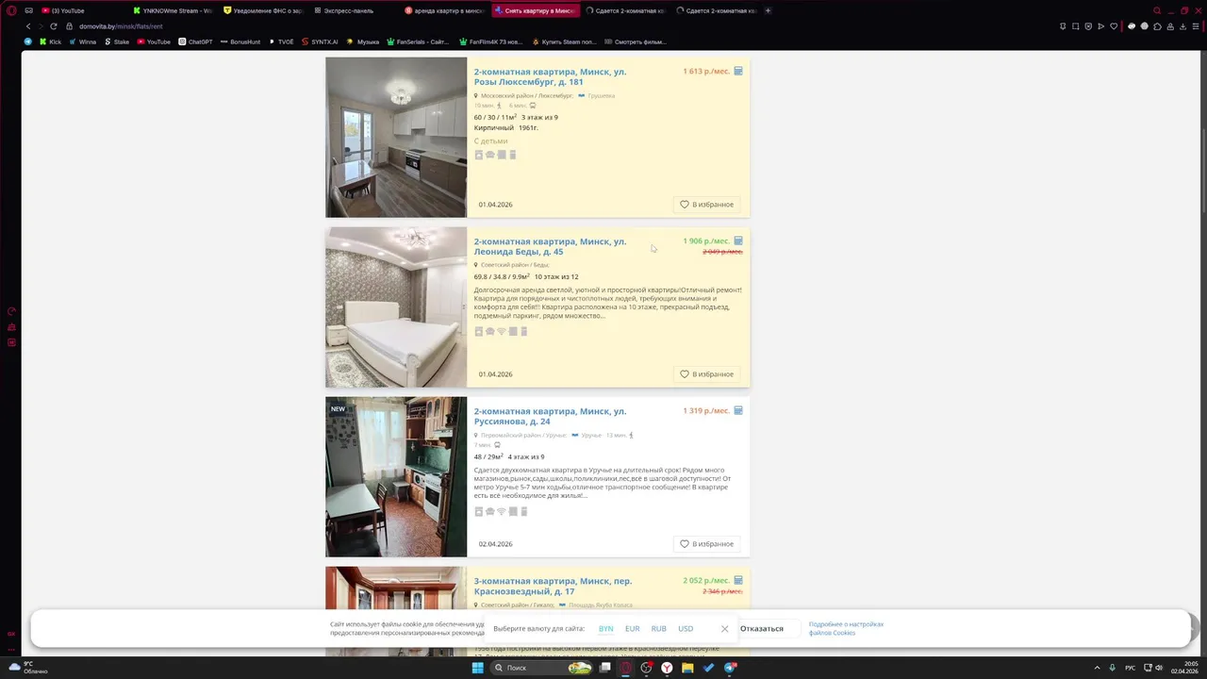The image size is (1207, 679).
Task: Open the Купить Steam bookmark
Action: [565, 41]
